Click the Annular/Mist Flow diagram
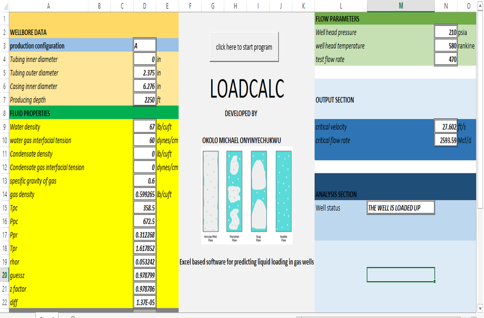The image size is (484, 318). tap(210, 191)
